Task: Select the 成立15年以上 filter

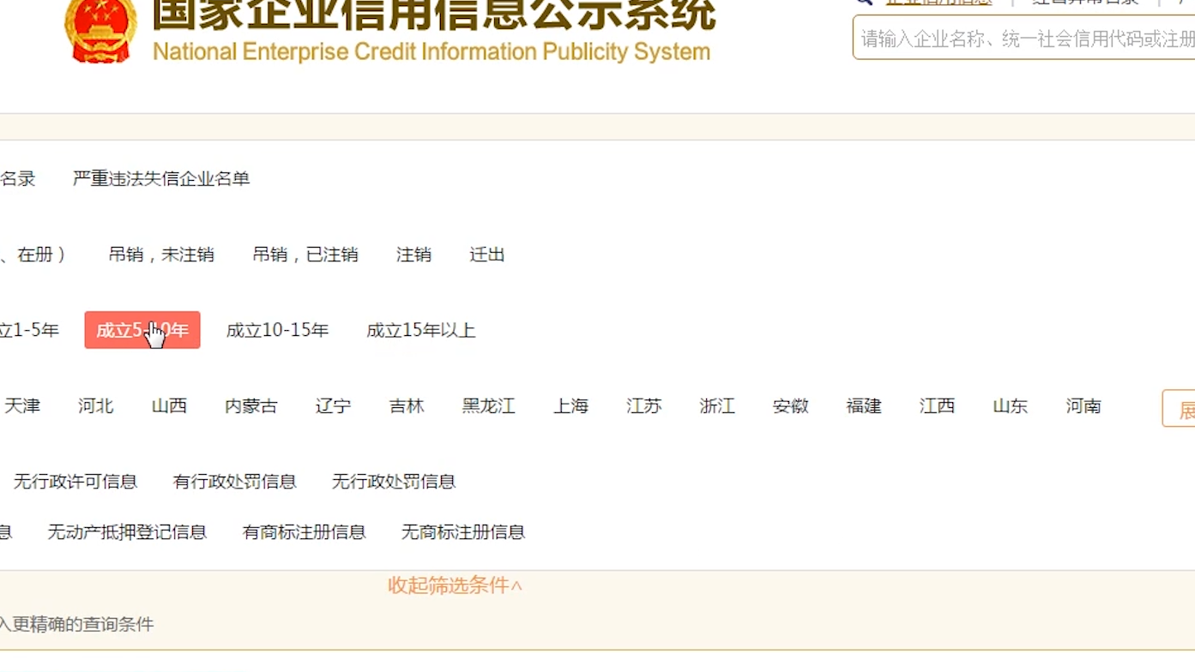Action: pos(419,330)
